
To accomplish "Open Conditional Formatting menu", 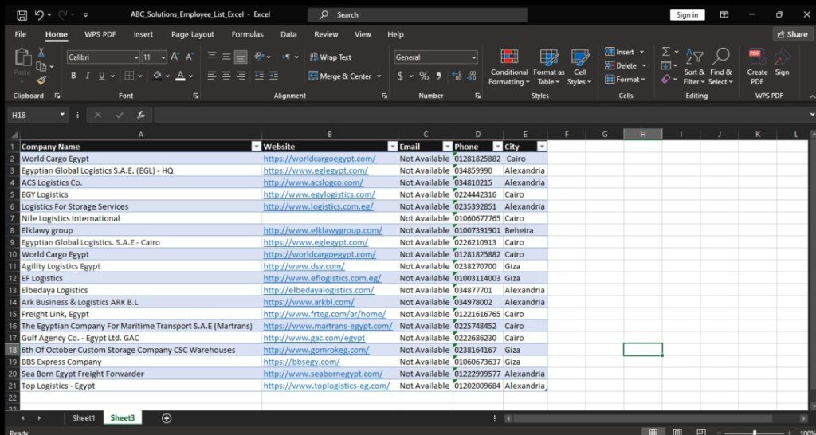I will (x=509, y=68).
